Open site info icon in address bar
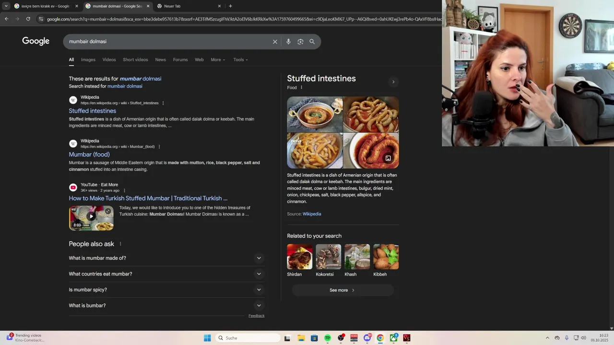 [x=41, y=19]
